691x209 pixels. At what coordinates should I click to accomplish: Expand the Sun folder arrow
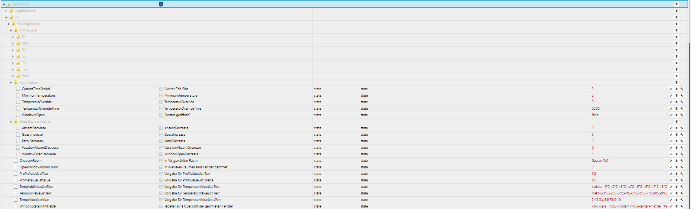(x=13, y=56)
